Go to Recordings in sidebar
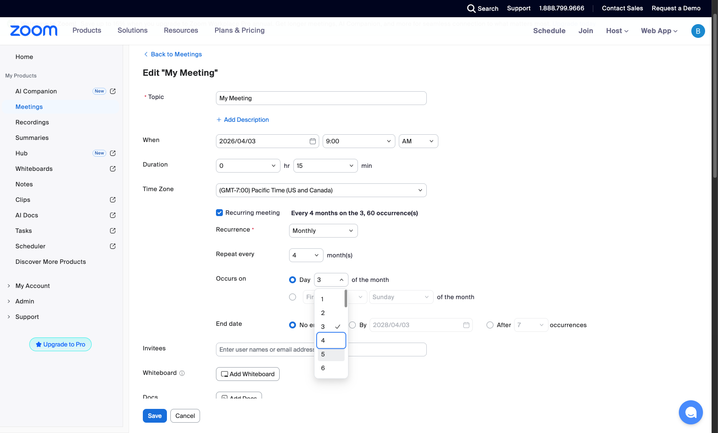718x433 pixels. pos(32,122)
